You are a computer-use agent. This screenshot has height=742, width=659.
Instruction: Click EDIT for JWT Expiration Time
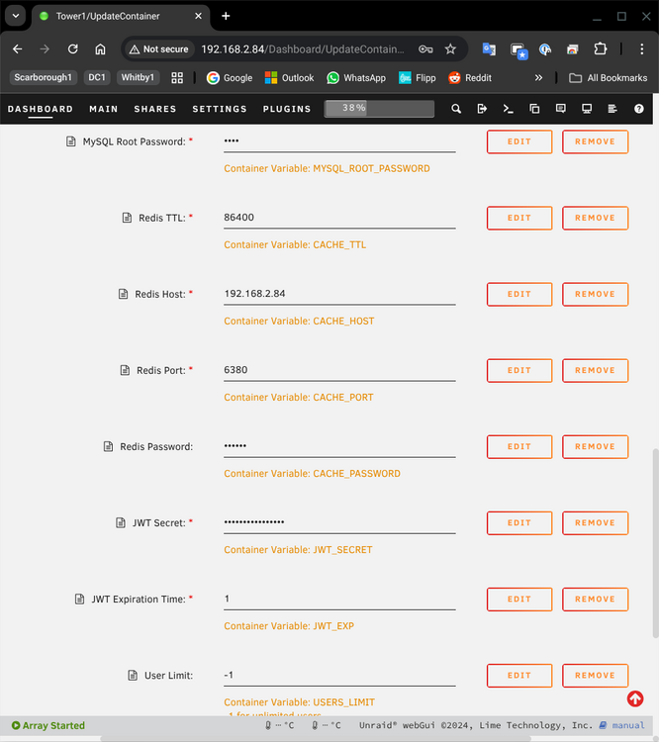coord(519,600)
